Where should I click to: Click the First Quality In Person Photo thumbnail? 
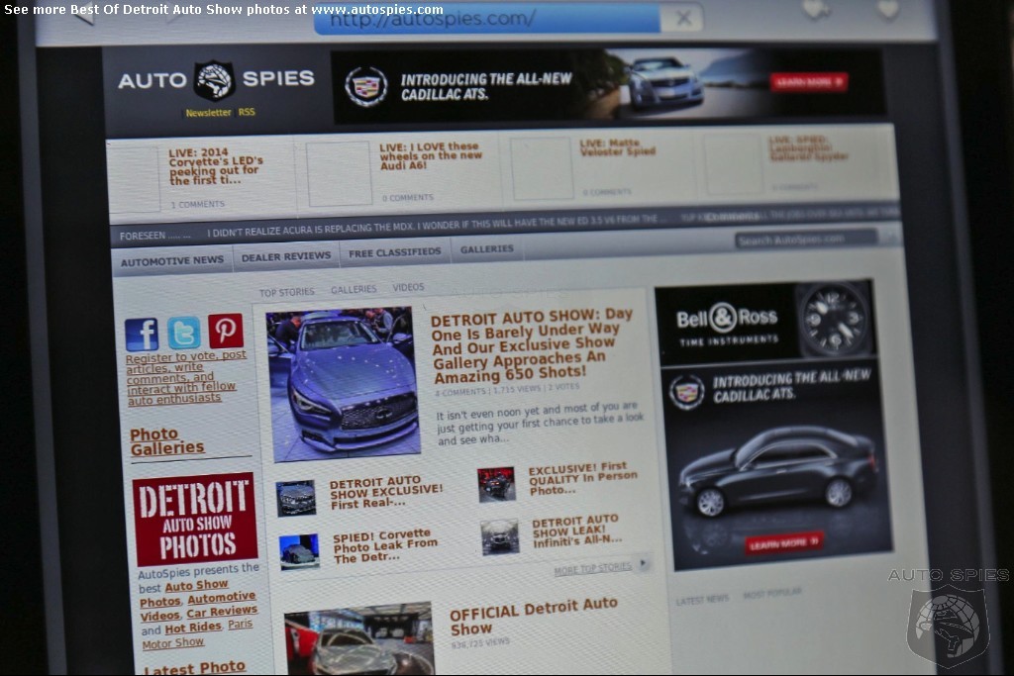coord(497,485)
